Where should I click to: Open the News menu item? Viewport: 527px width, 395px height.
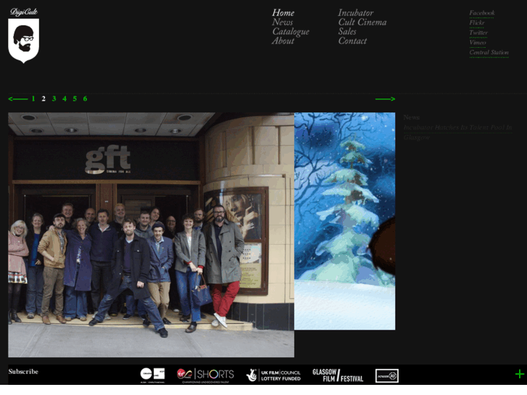[282, 22]
